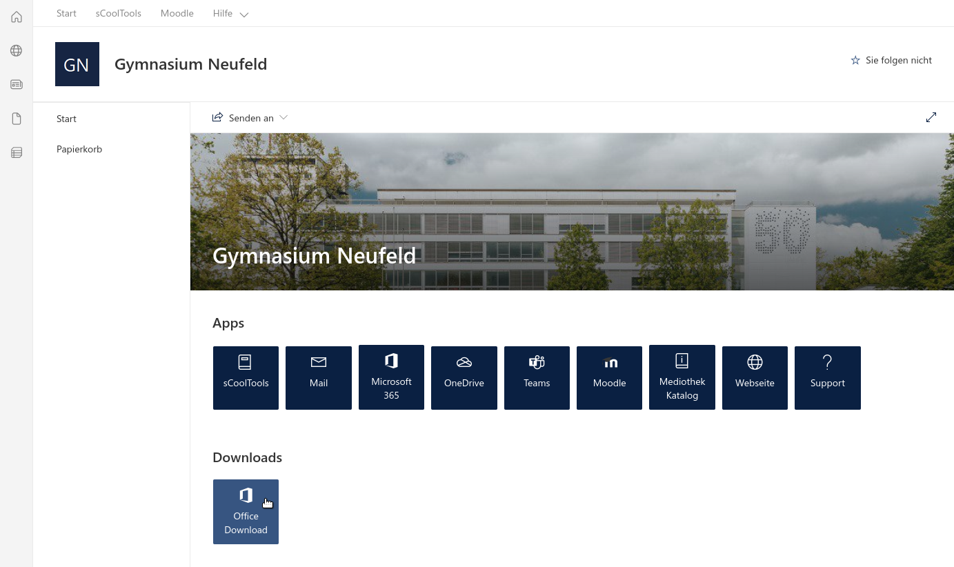The image size is (954, 567).
Task: Expand the Hilfe dropdown menu
Action: 230,14
